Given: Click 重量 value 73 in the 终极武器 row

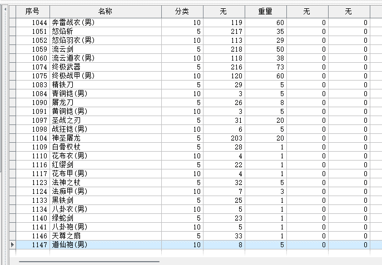Looking at the screenshot, I should [266, 67].
